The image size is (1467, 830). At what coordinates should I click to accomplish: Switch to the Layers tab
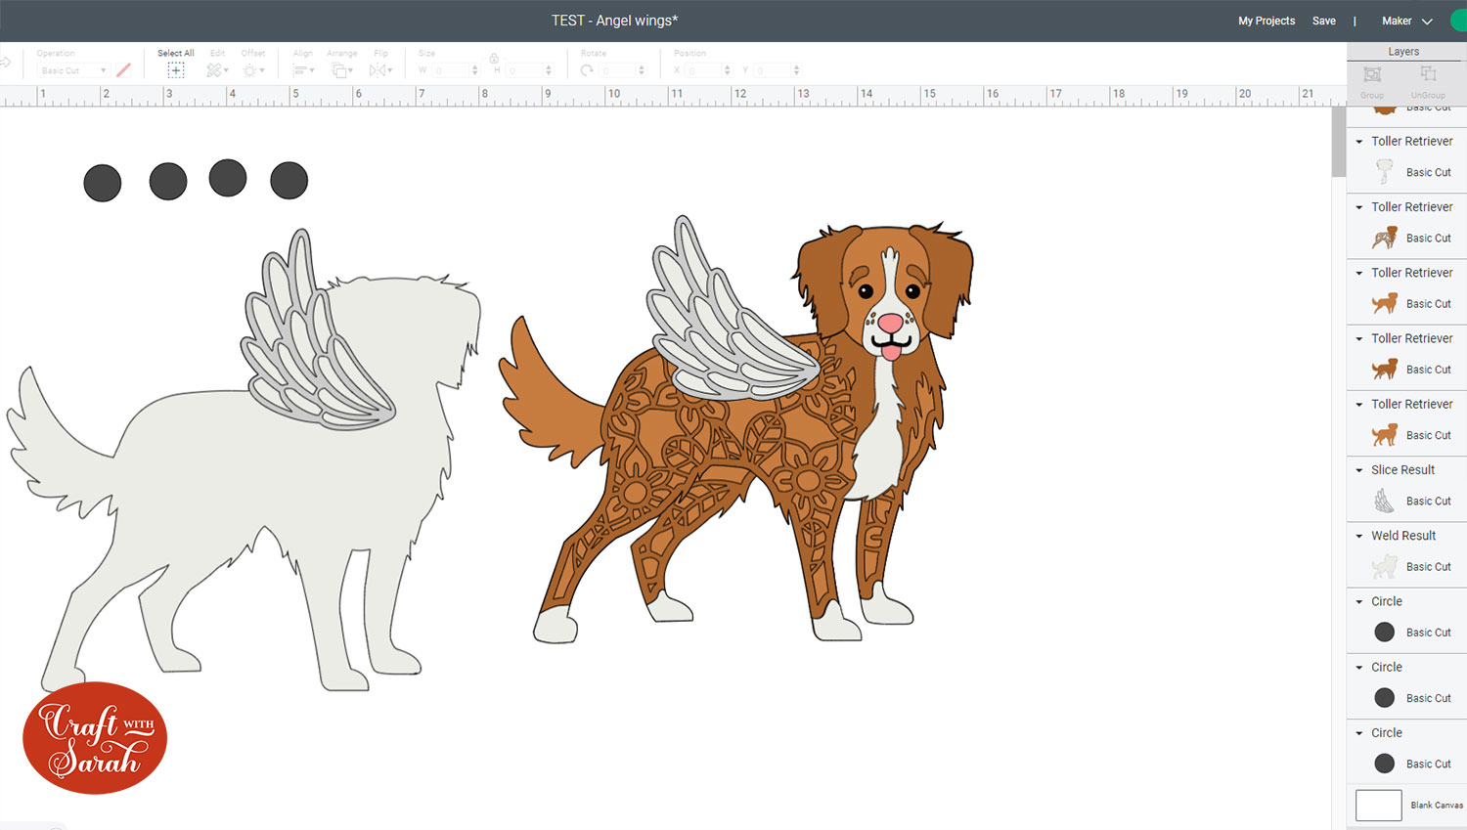pos(1402,52)
